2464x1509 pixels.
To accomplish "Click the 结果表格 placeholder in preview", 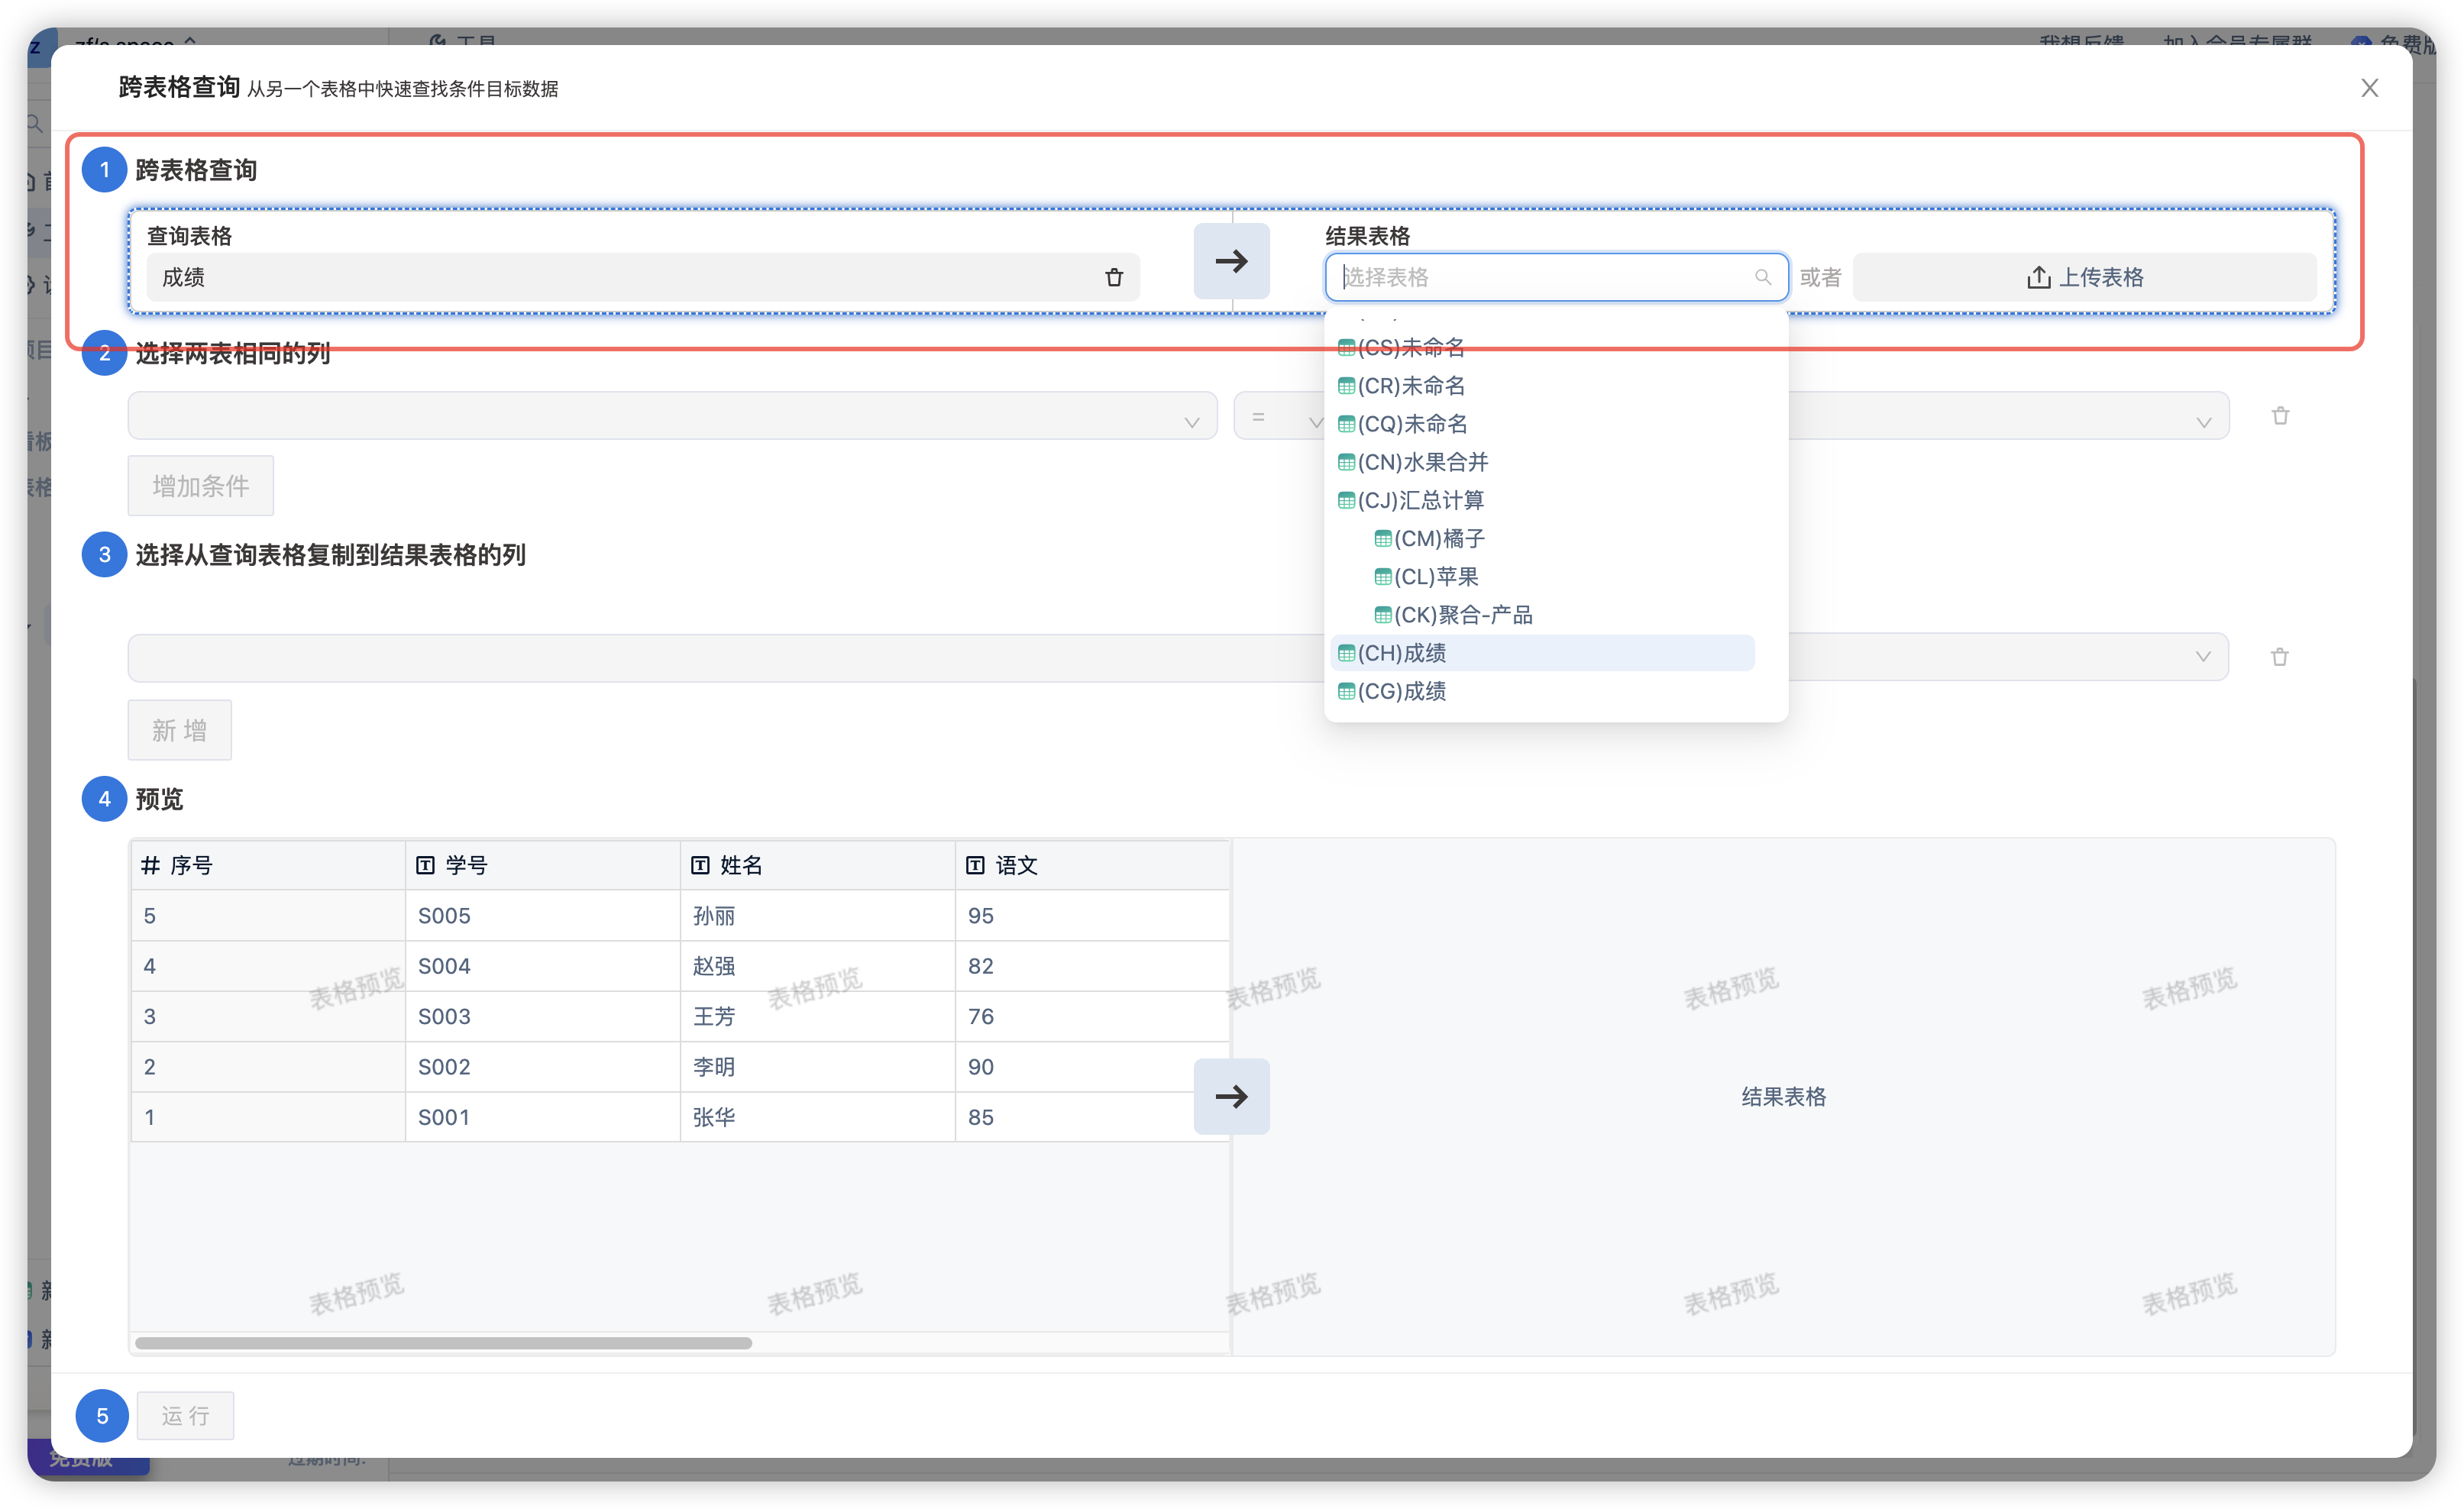I will point(1783,1096).
